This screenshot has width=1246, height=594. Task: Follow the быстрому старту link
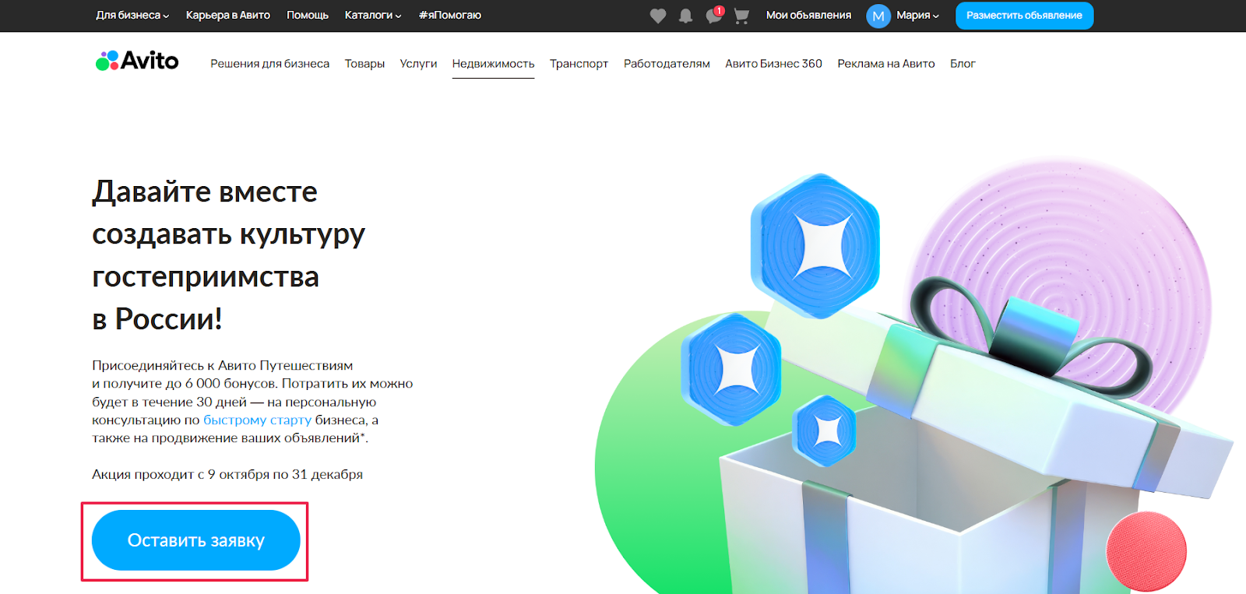pyautogui.click(x=257, y=420)
